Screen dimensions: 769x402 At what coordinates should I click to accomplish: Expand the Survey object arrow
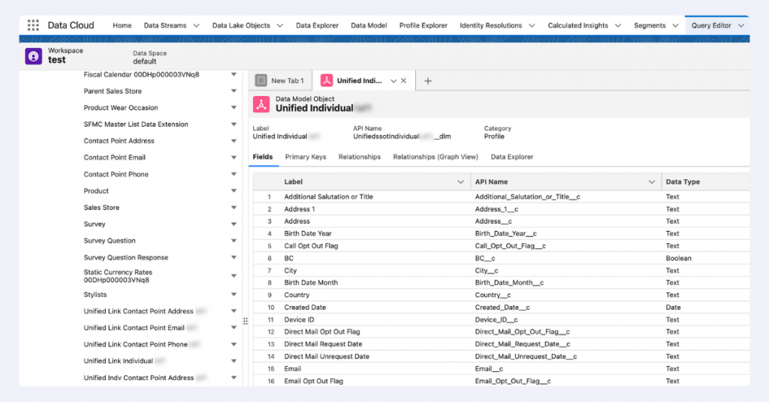click(234, 224)
